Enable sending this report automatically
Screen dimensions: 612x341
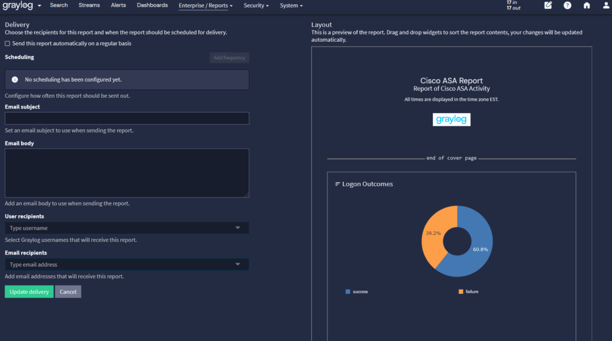7,44
